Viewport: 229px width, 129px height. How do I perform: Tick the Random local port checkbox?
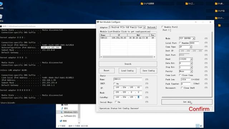coord(180,43)
